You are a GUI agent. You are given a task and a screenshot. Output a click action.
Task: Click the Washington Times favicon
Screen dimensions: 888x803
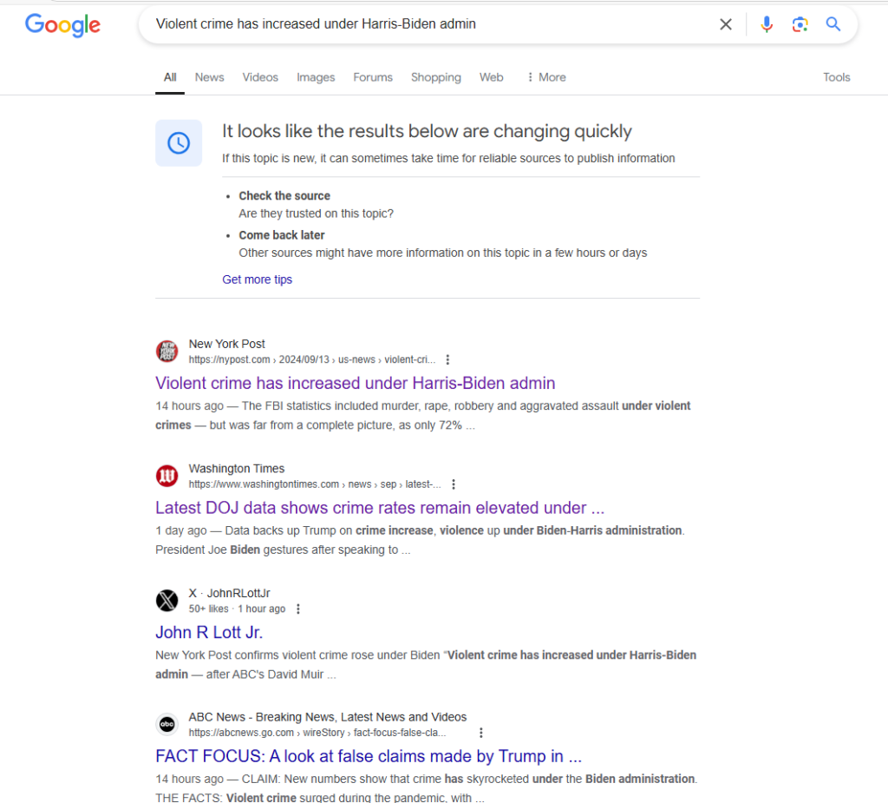(x=166, y=476)
